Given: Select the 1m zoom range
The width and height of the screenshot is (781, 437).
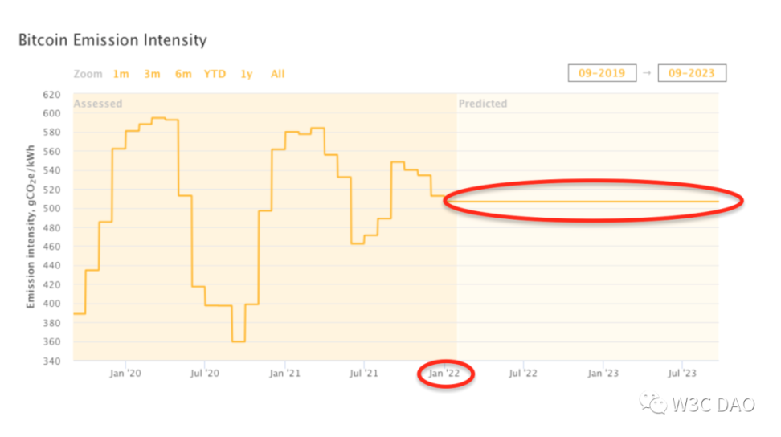Looking at the screenshot, I should click(121, 74).
